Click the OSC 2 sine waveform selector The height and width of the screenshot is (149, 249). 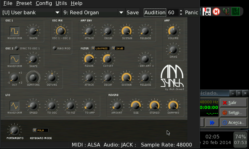pyautogui.click(x=14, y=59)
